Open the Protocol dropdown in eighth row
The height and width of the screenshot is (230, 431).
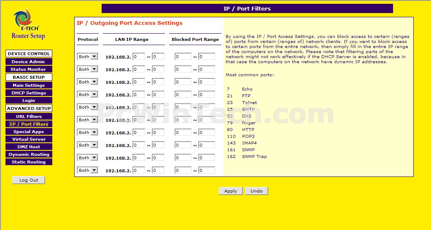[x=87, y=145]
